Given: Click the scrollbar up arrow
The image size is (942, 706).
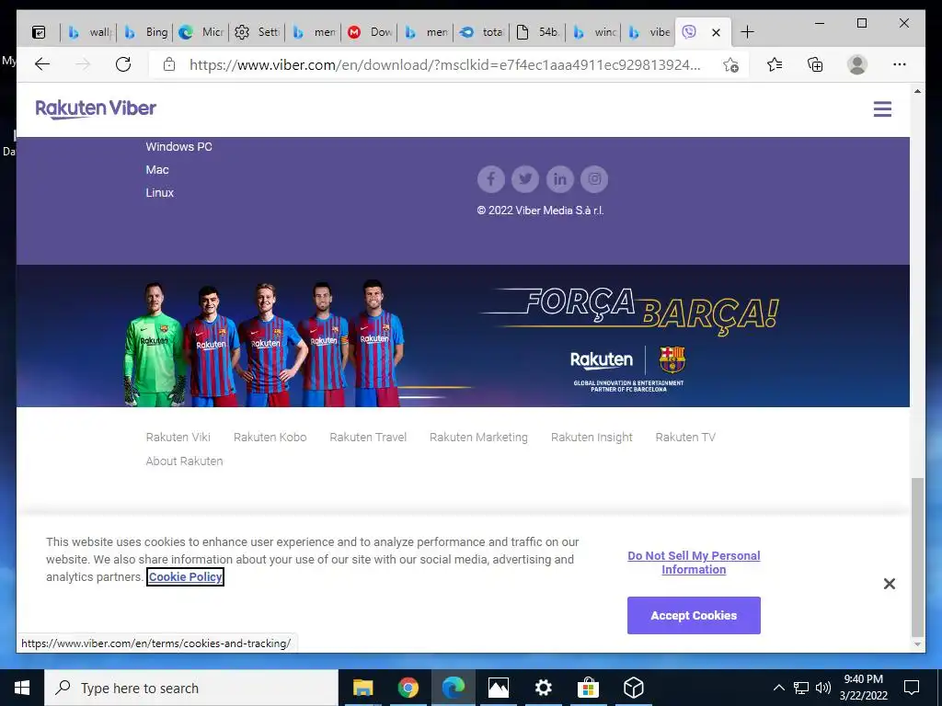Looking at the screenshot, I should tap(917, 91).
